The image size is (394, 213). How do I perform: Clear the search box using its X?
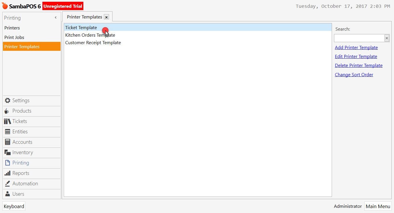click(x=387, y=38)
